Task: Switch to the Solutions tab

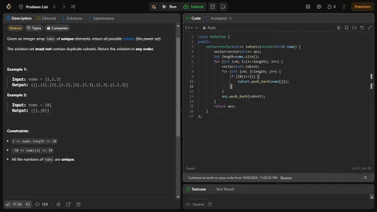Action: [72, 18]
